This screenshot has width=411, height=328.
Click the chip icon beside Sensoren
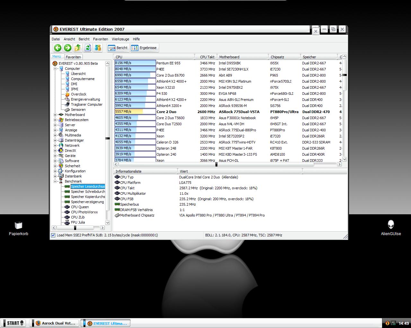pyautogui.click(x=67, y=110)
